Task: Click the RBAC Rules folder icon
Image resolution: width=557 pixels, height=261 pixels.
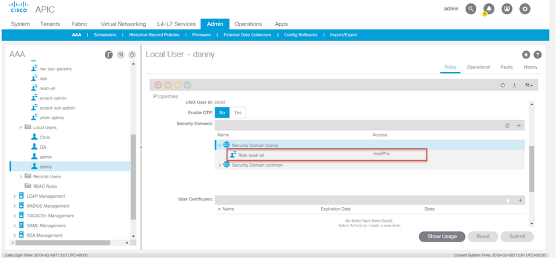Action: click(x=28, y=186)
